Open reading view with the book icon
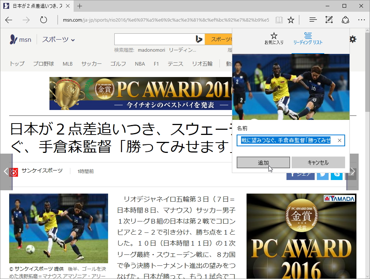Viewport: 370px width, 279px height. coord(279,20)
